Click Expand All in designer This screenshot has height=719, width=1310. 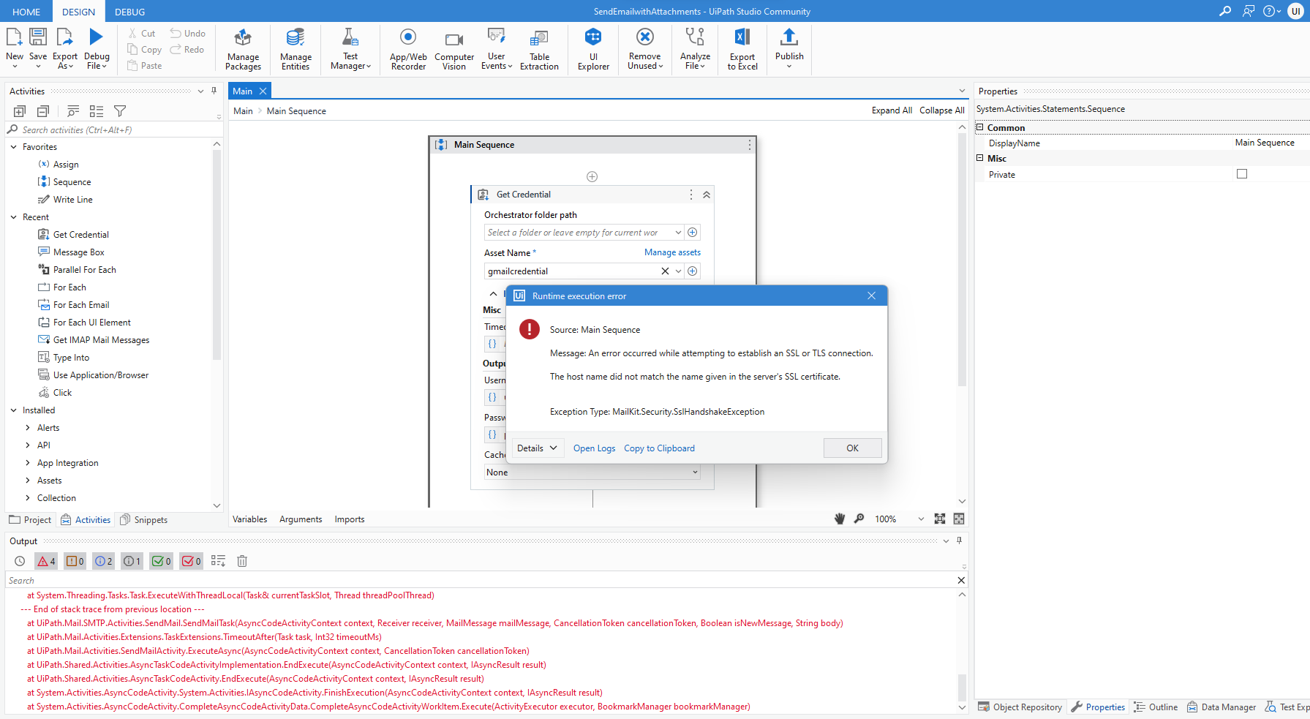[x=892, y=110]
